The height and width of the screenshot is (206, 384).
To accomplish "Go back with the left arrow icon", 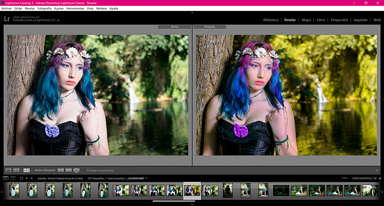I will coord(27,178).
